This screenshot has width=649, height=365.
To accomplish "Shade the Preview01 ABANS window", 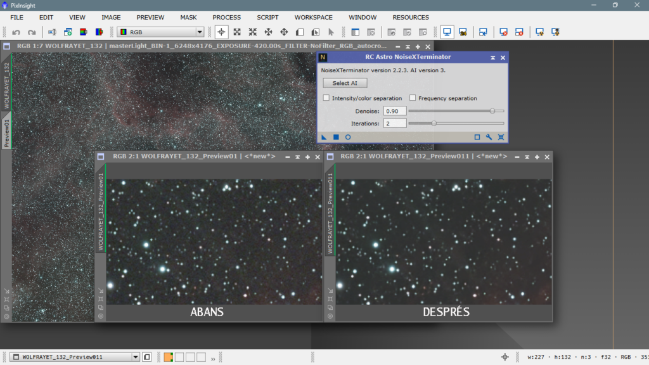I will [298, 157].
